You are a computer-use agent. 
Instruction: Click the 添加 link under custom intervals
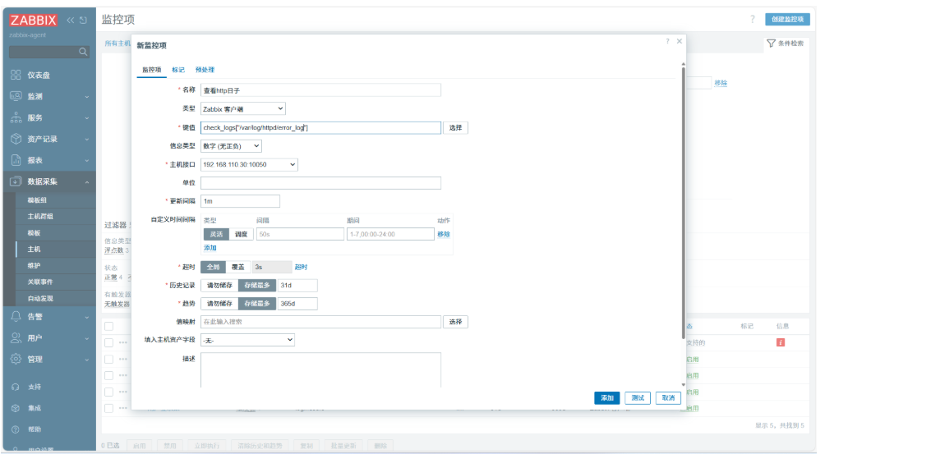210,248
